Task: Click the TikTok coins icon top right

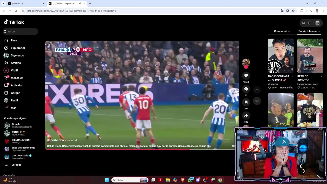Action: (x=303, y=23)
